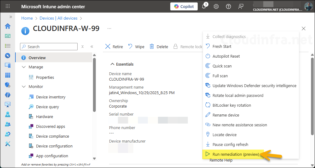Screen dimensions: 315x168
Task: Open the Feedback icon in header
Action: pyautogui.click(x=241, y=6)
